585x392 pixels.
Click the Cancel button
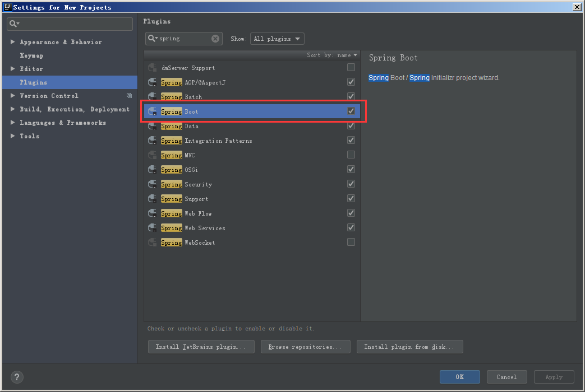[x=506, y=377]
